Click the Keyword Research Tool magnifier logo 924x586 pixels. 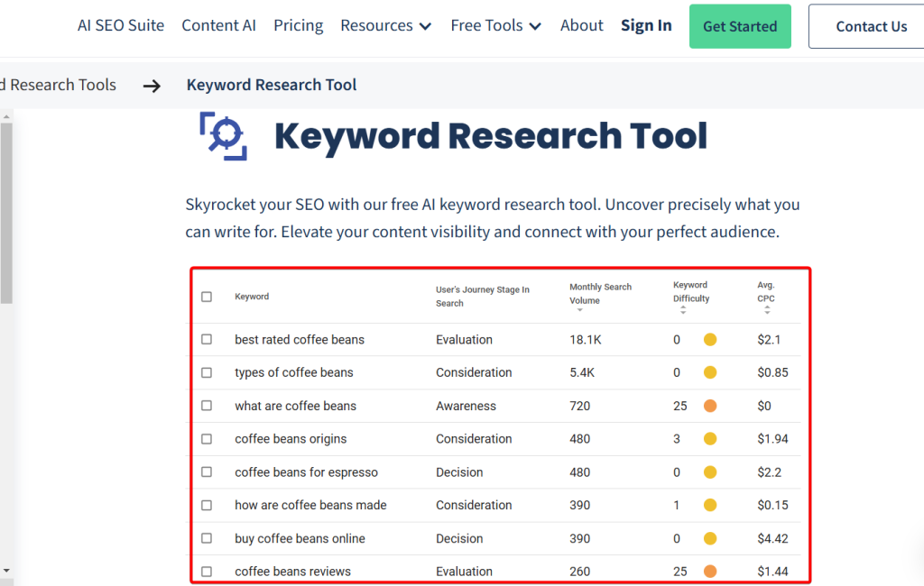pos(224,136)
